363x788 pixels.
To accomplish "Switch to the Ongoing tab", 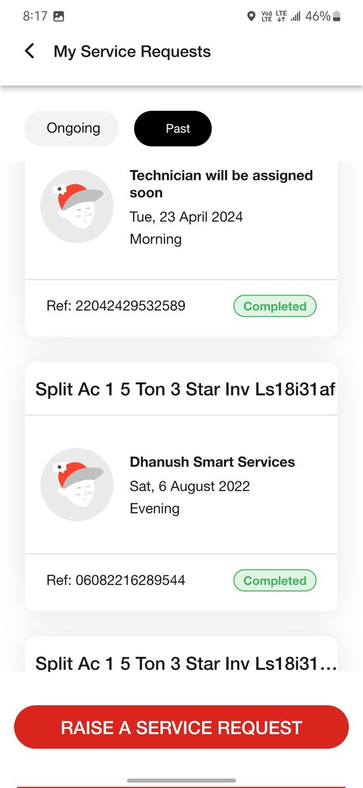I will [71, 128].
